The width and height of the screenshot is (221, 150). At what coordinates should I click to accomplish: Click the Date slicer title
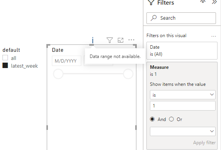[58, 50]
